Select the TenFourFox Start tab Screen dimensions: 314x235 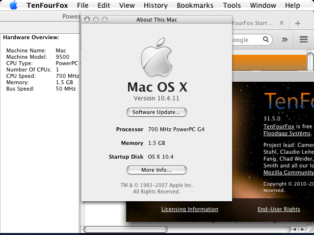coord(261,23)
